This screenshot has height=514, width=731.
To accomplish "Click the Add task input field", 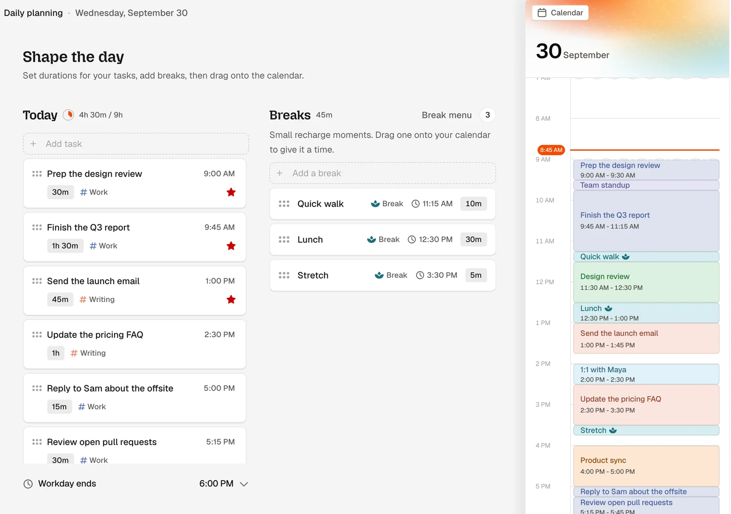I will click(x=136, y=144).
